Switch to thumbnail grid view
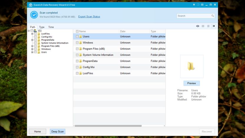 203,26
